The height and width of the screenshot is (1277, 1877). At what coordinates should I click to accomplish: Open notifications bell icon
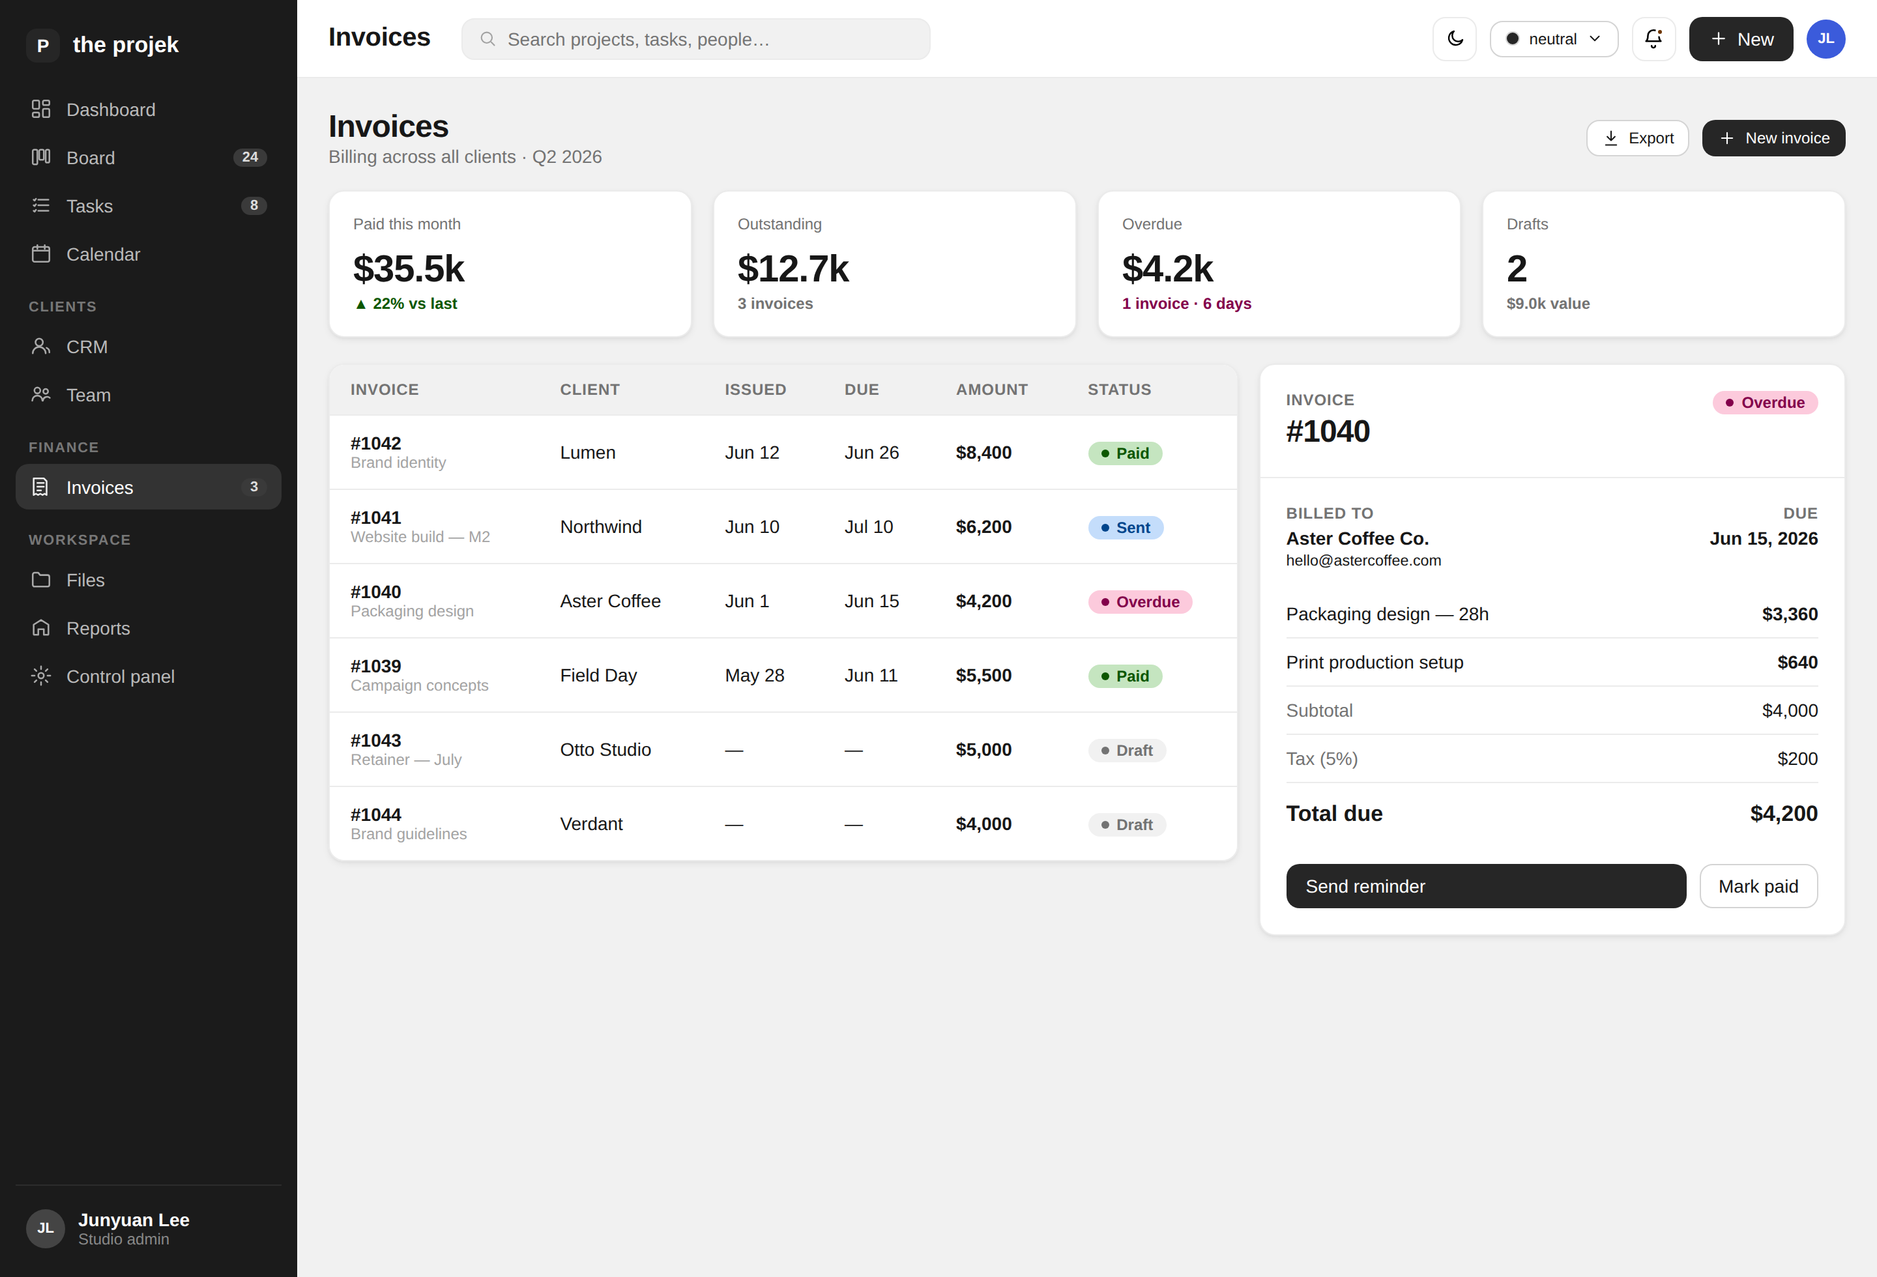click(x=1653, y=38)
